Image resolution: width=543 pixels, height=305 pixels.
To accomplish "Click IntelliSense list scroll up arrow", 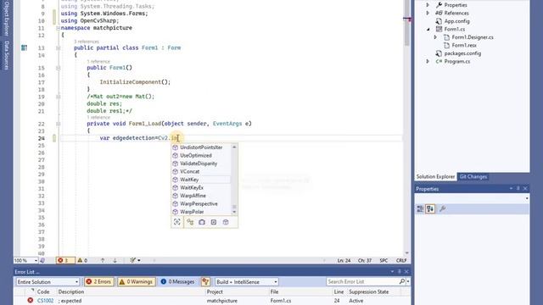I will coord(234,147).
